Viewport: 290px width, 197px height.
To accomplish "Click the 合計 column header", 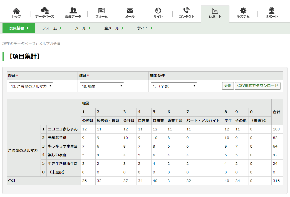I will pyautogui.click(x=277, y=112).
